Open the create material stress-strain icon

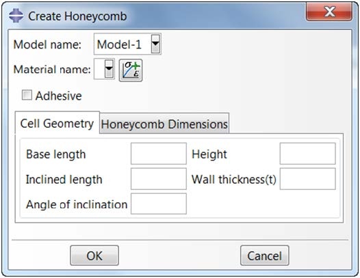coord(131,70)
